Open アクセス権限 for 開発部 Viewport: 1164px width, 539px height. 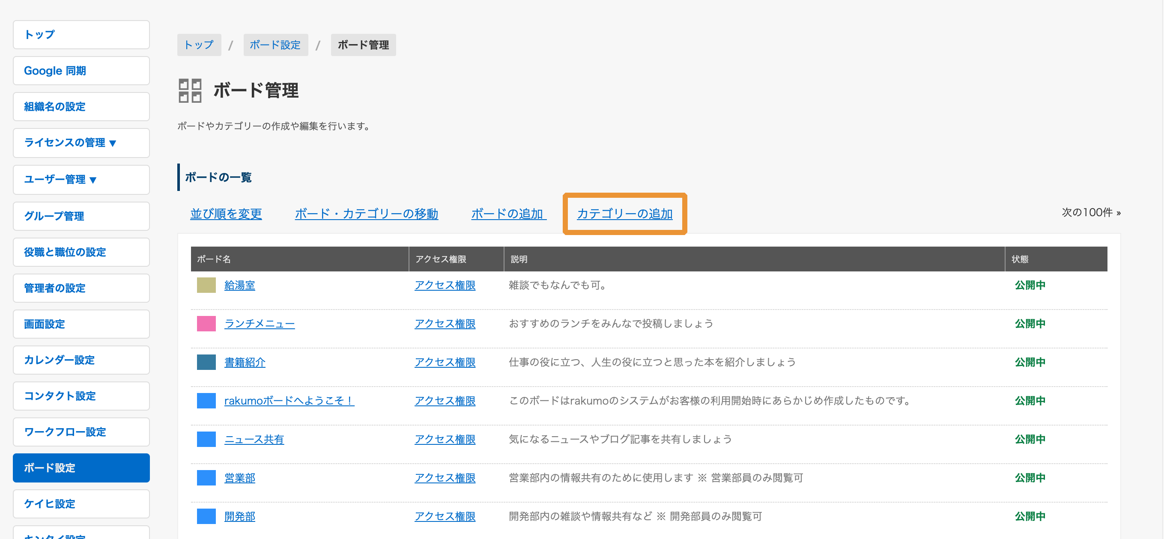coord(445,516)
